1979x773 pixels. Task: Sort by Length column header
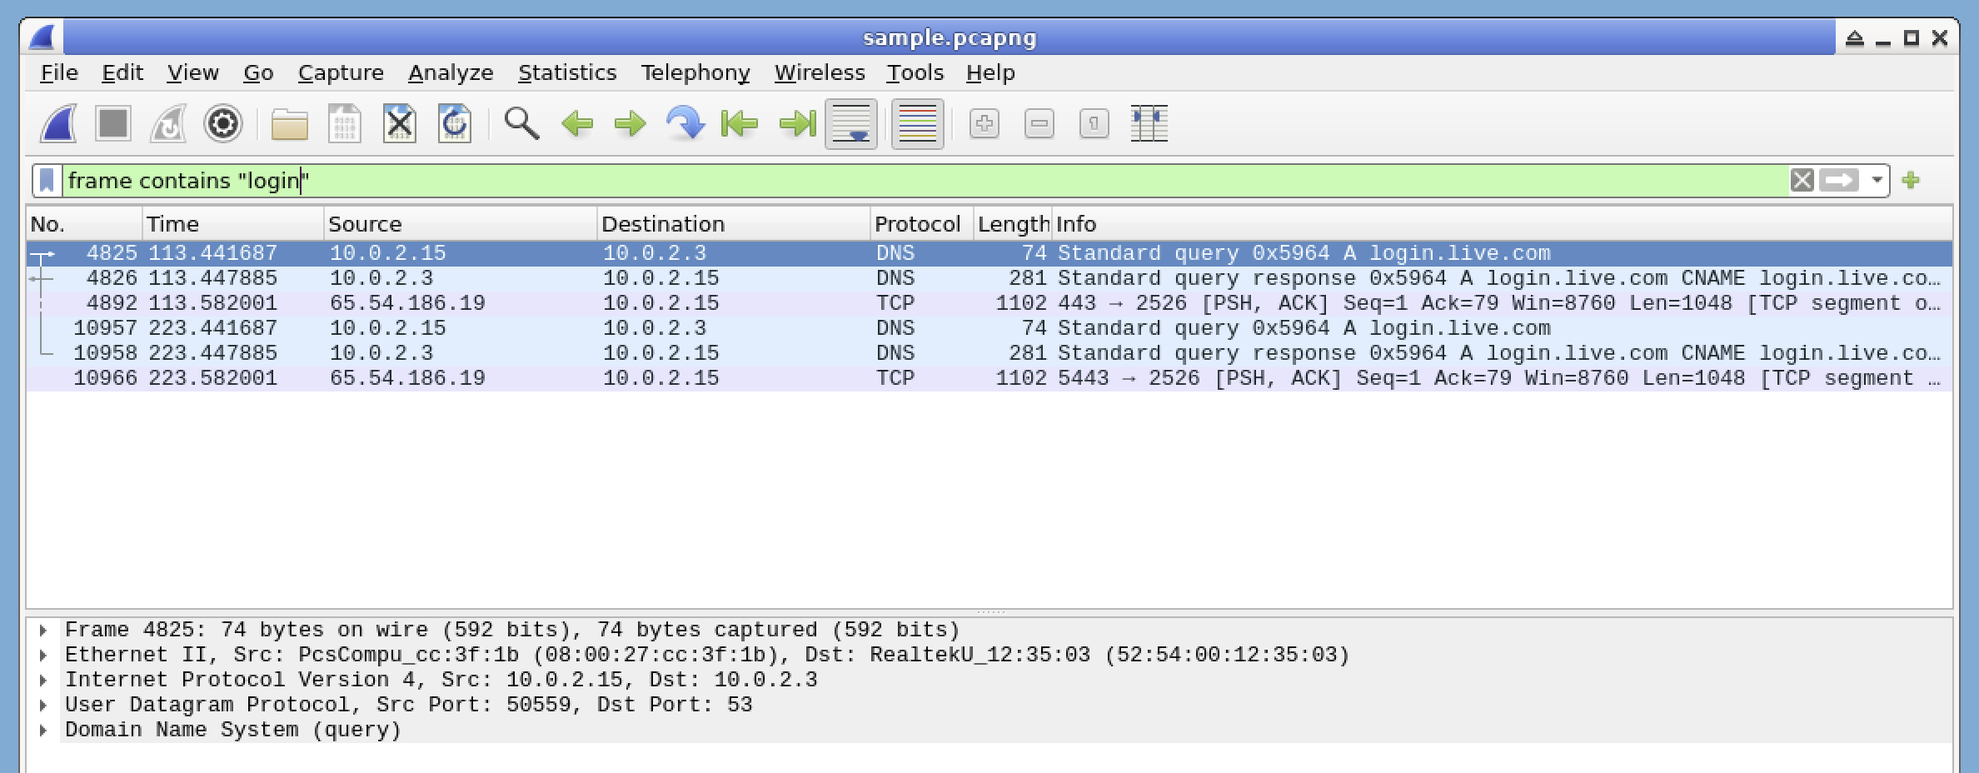click(x=1013, y=224)
